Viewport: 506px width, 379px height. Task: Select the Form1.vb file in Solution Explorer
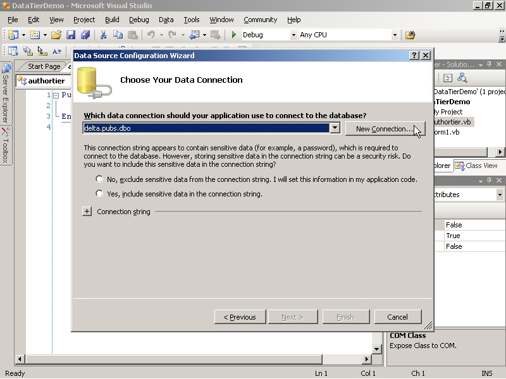[x=447, y=132]
